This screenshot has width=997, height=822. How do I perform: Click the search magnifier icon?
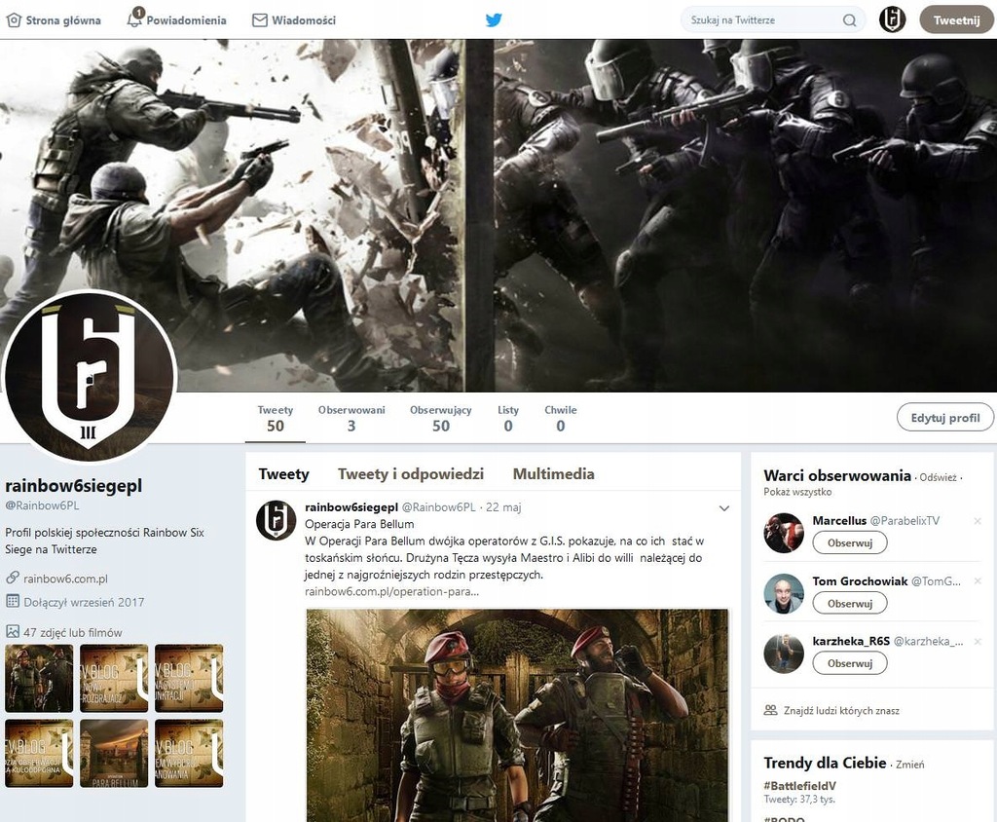tap(849, 20)
